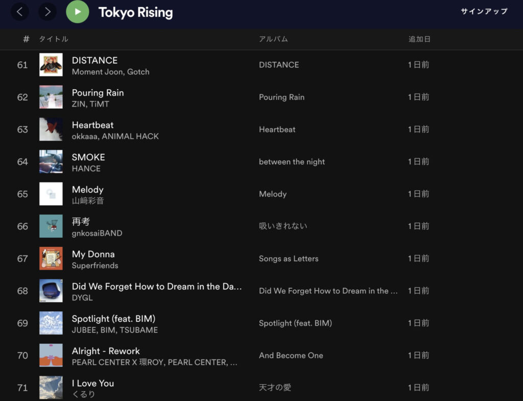Open Melody album cover thumbnail
Screen dimensions: 523x401
pos(51,194)
